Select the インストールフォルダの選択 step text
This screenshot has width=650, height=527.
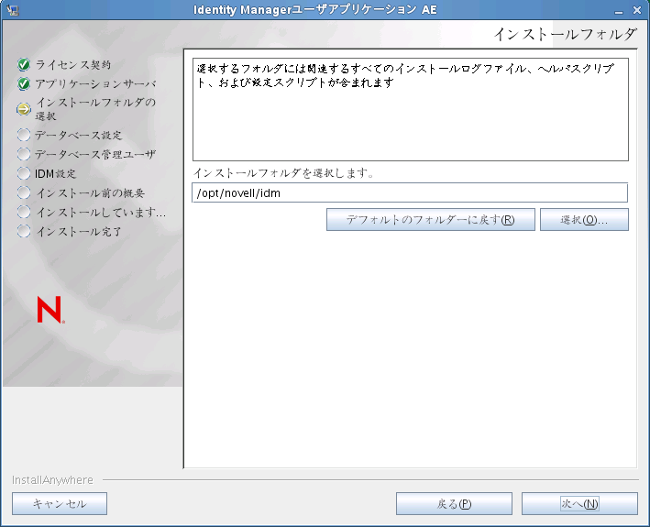coord(95,109)
